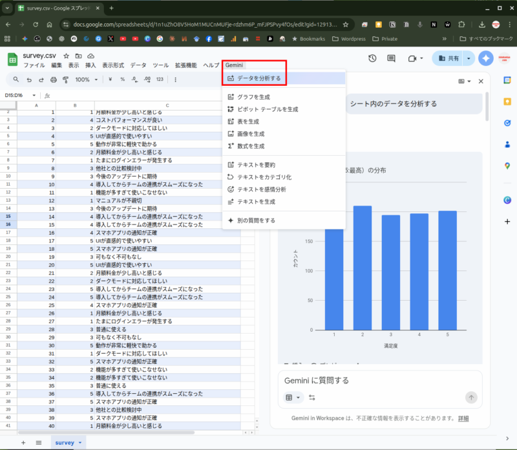The width and height of the screenshot is (517, 450).
Task: Expand the zoom 100% dropdown
Action: (x=96, y=80)
